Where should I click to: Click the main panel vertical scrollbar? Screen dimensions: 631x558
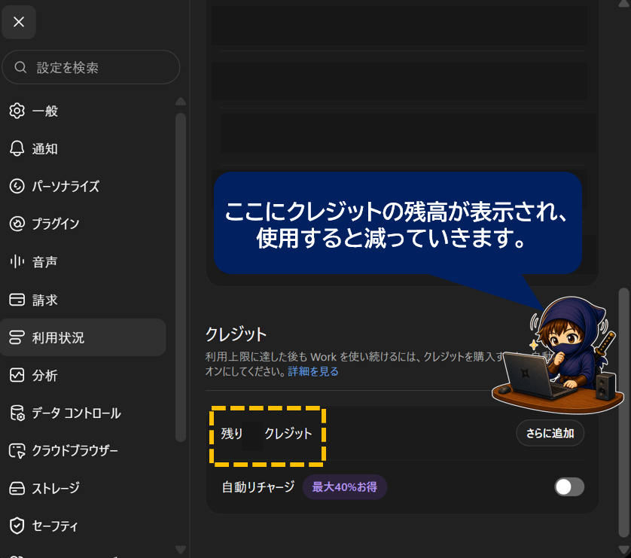click(x=623, y=412)
